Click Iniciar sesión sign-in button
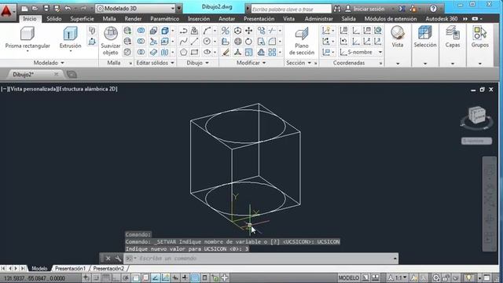503x283 pixels. point(365,9)
